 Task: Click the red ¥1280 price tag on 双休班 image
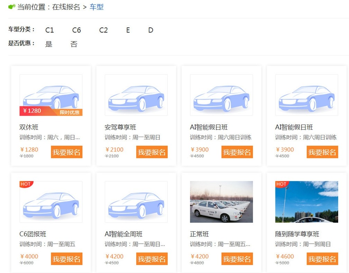[x=32, y=111]
